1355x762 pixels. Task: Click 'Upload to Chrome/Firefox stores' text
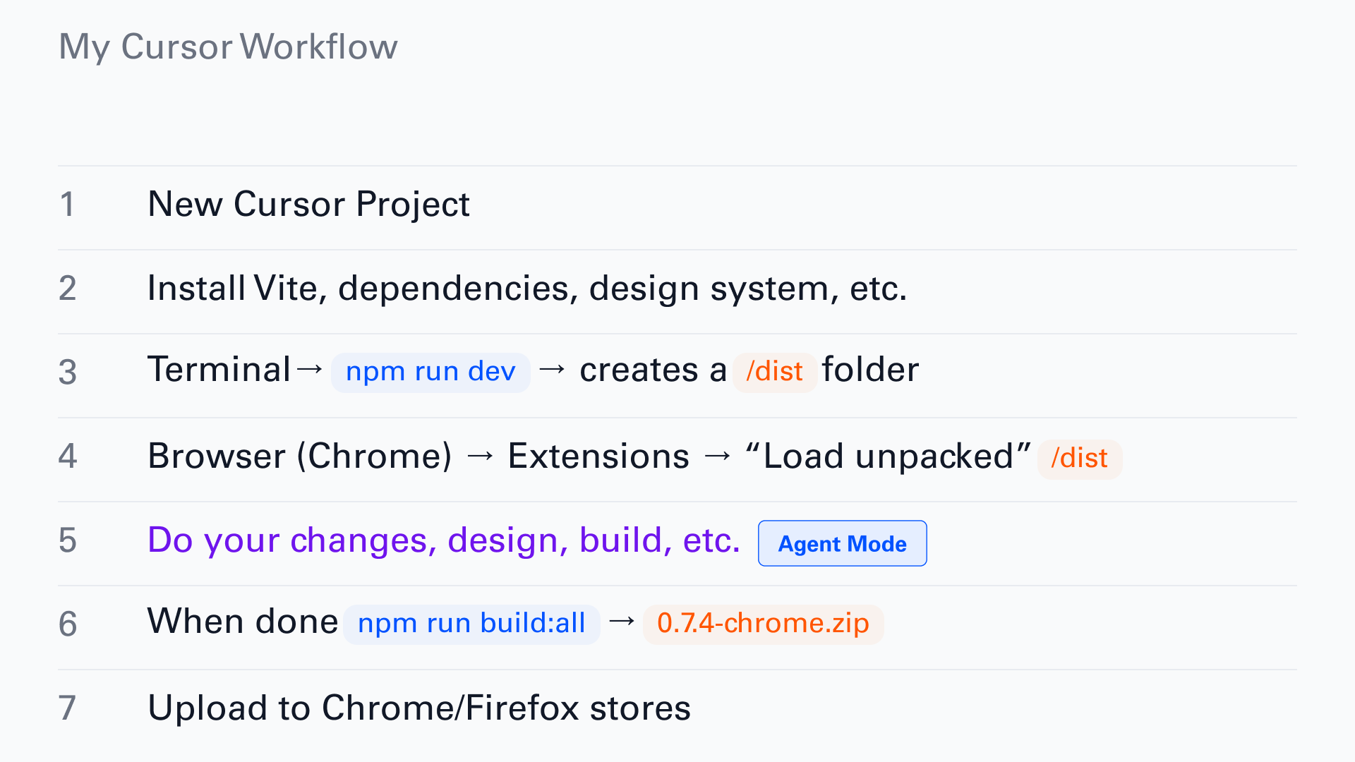point(419,708)
